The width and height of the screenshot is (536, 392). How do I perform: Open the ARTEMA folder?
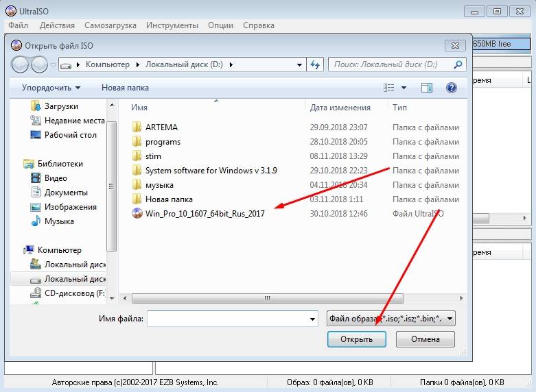161,127
